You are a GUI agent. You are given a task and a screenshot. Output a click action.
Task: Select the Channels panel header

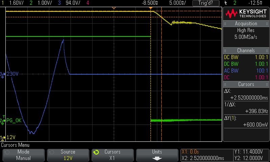tap(246, 50)
